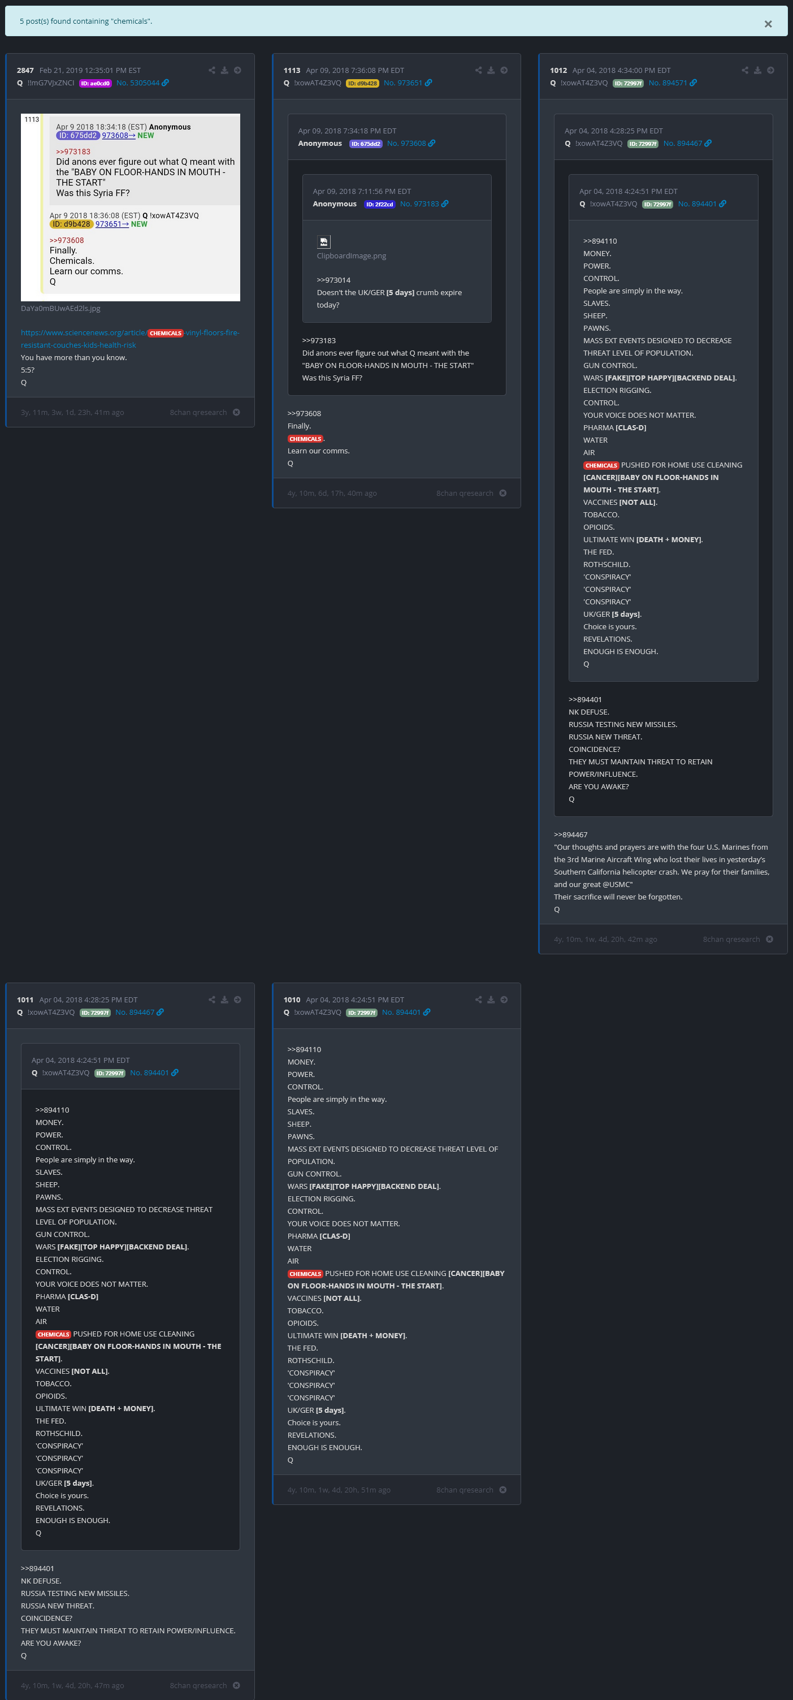Click the "4y, 10m, 1w, 4d, 20h, 51m ago" timestamp

click(x=339, y=1490)
